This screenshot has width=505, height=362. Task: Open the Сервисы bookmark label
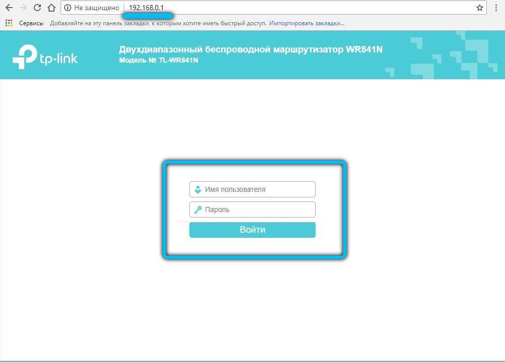pos(31,23)
